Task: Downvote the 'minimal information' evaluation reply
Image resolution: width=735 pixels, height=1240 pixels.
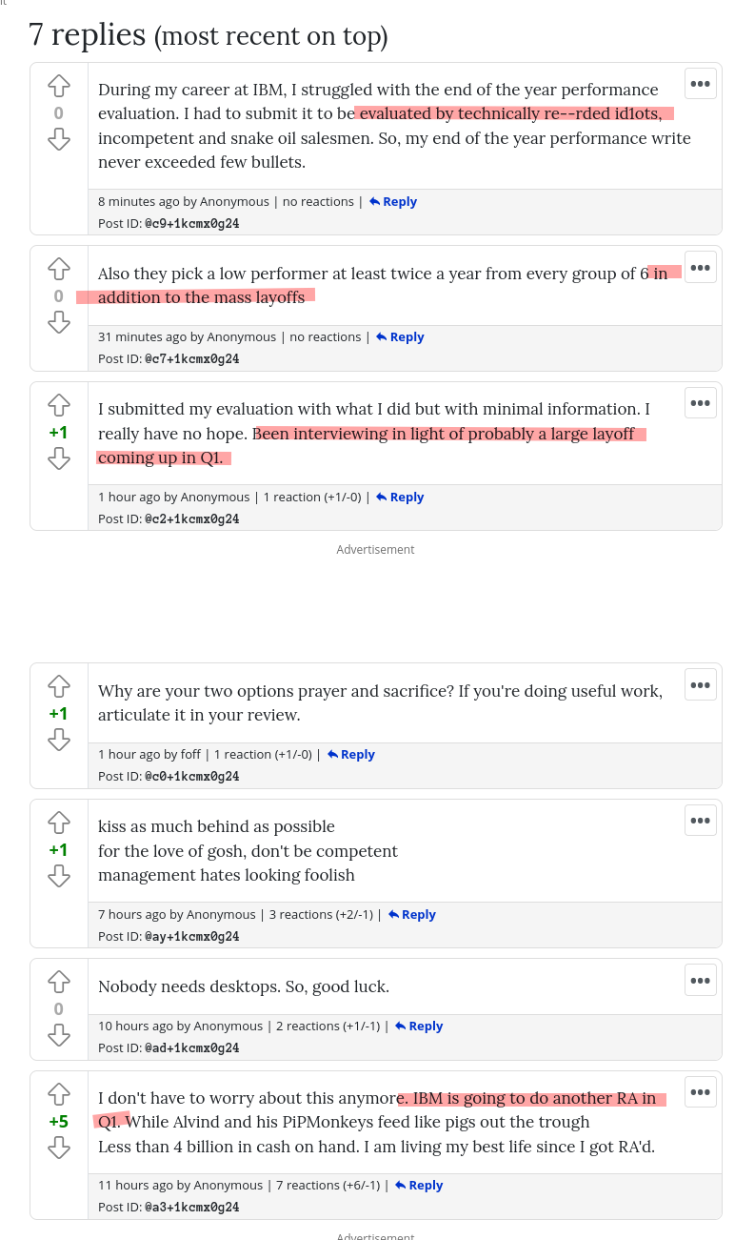Action: coord(59,459)
